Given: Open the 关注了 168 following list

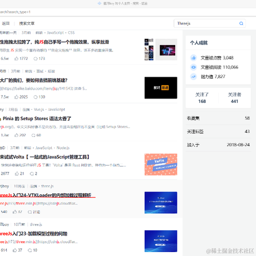Looking at the screenshot, I should [202, 98].
